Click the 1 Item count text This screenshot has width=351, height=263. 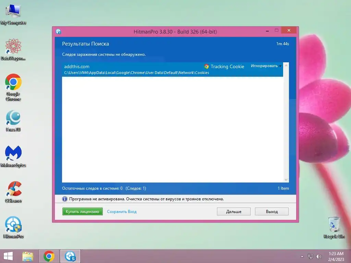click(283, 188)
